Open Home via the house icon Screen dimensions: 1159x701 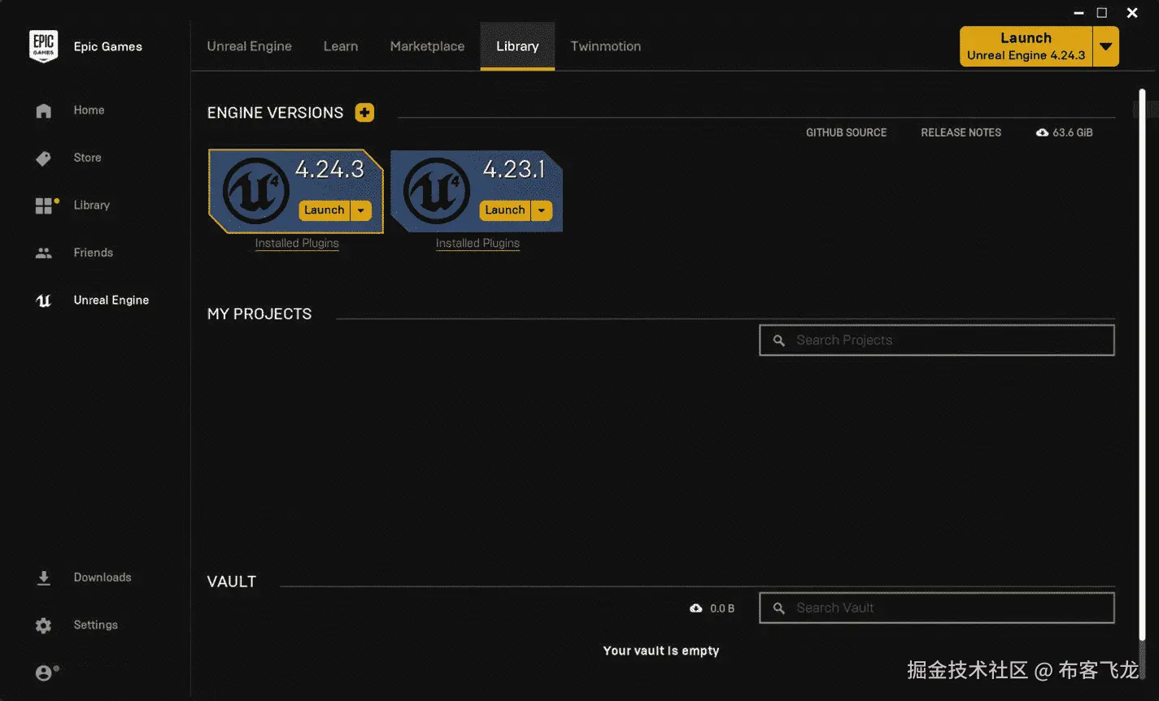coord(44,110)
